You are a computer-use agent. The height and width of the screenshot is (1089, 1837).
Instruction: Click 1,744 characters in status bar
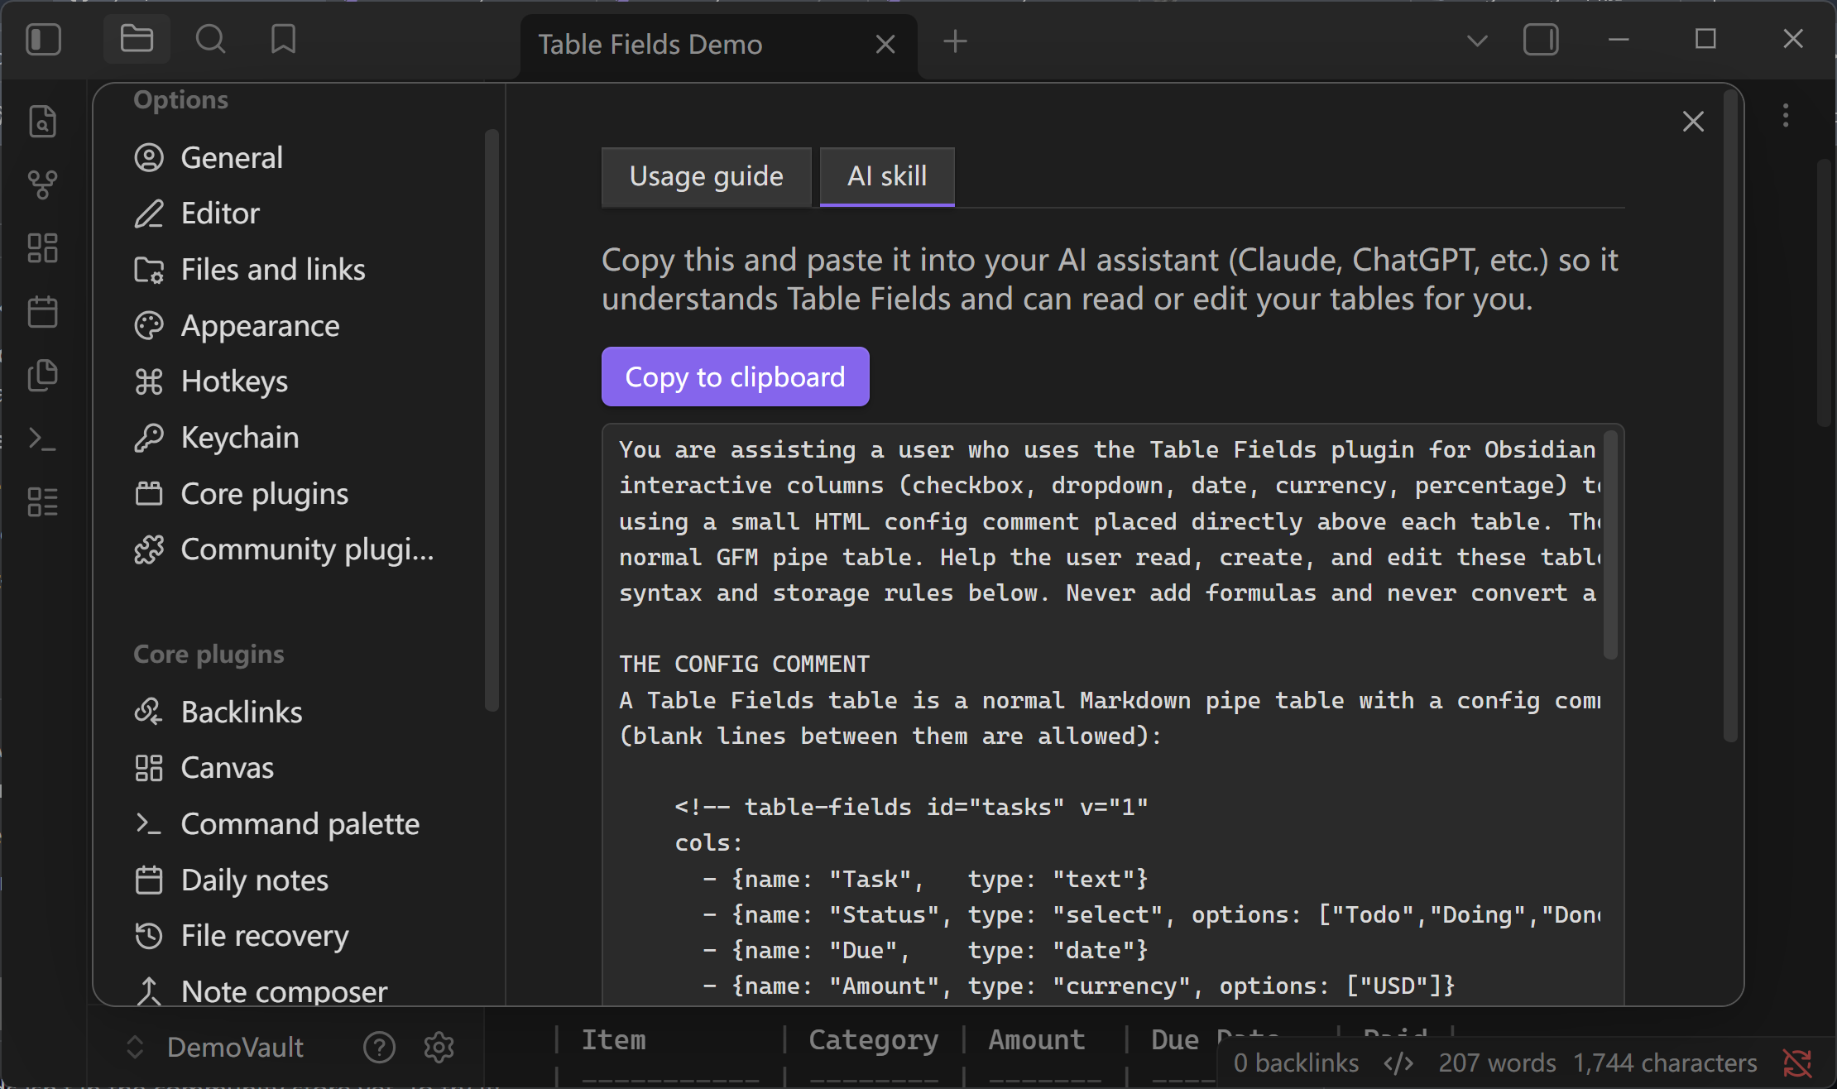(x=1664, y=1063)
